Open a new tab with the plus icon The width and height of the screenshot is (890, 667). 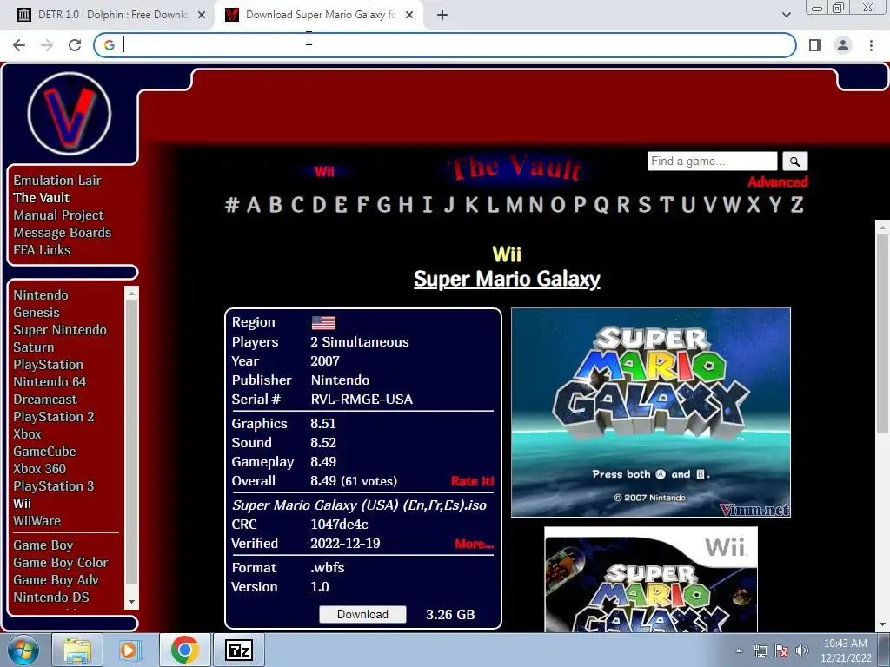tap(442, 16)
